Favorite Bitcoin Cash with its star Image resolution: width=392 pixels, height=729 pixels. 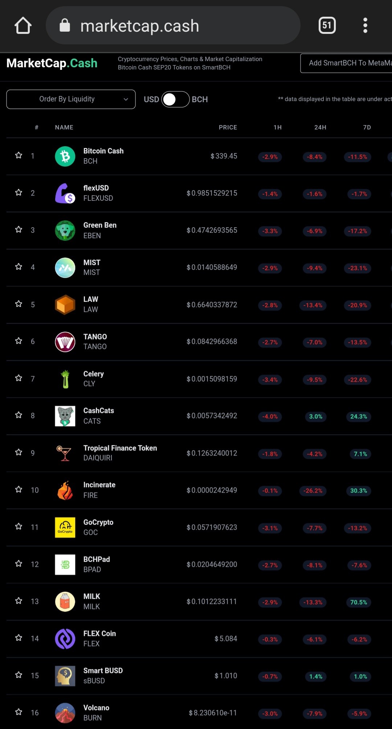tap(19, 156)
